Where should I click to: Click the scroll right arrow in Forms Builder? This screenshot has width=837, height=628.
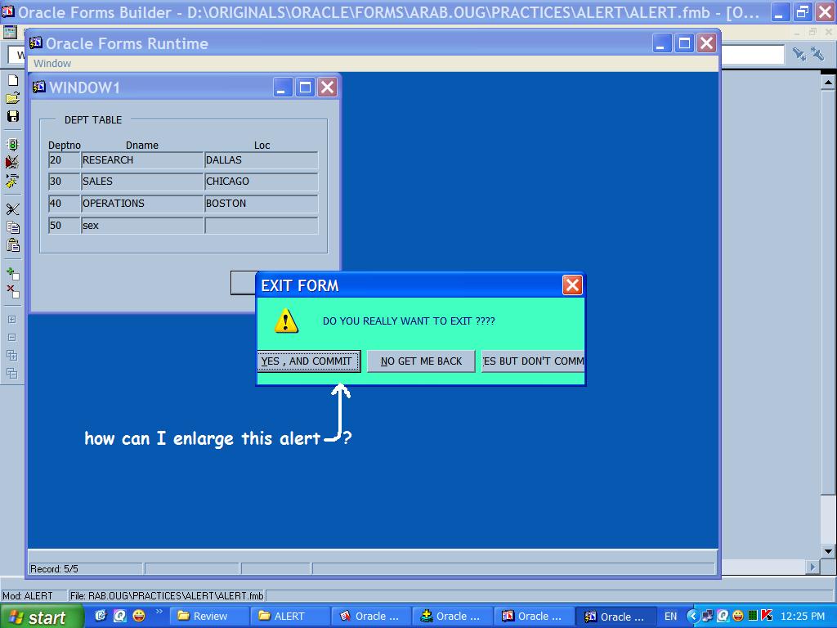pos(812,567)
